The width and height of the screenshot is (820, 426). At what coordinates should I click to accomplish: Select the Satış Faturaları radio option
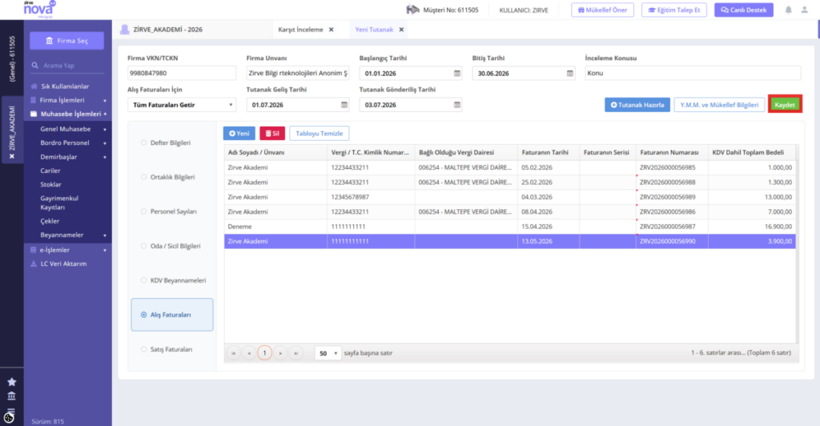tap(144, 350)
